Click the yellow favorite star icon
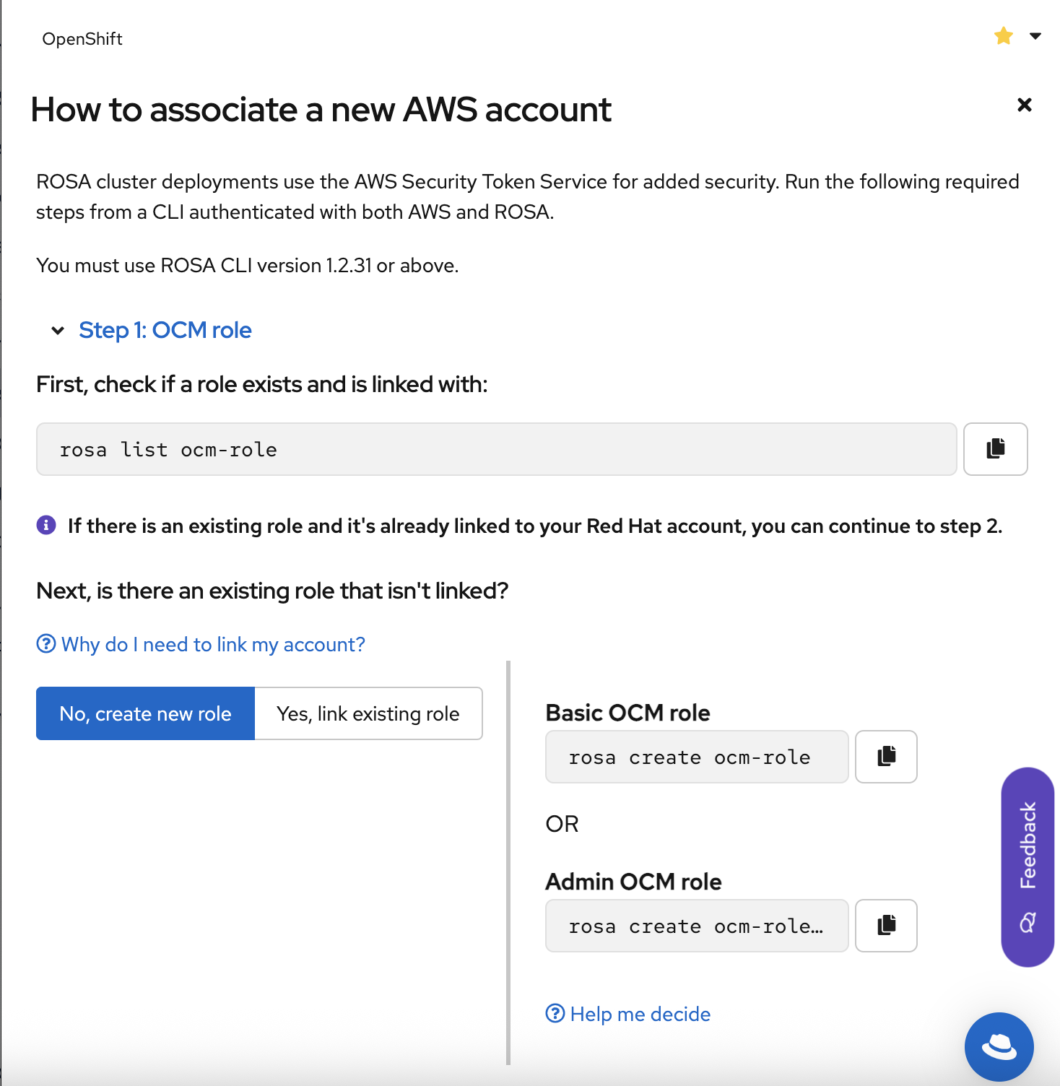1060x1086 pixels. pos(1003,36)
